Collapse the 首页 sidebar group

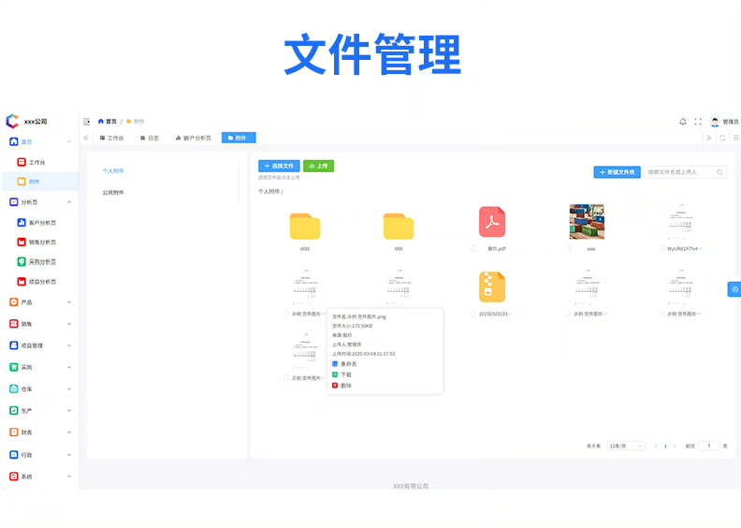69,141
